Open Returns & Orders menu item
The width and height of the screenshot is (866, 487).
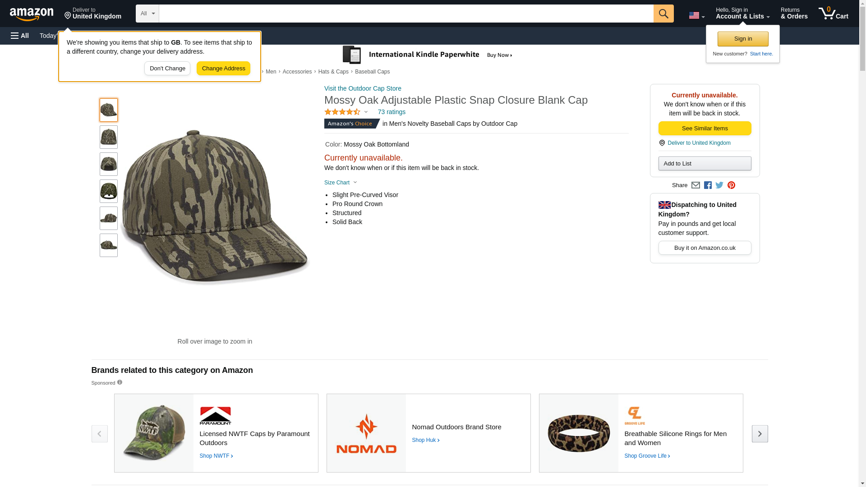point(794,14)
